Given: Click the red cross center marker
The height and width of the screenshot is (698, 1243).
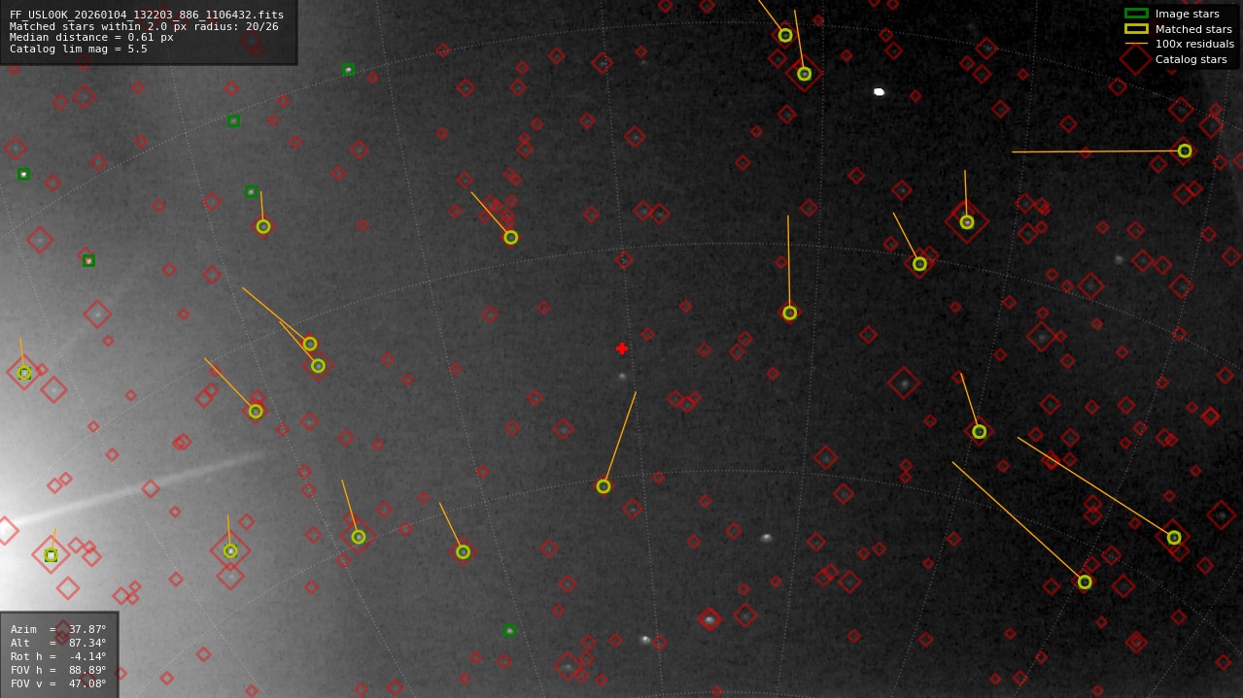Looking at the screenshot, I should point(622,349).
